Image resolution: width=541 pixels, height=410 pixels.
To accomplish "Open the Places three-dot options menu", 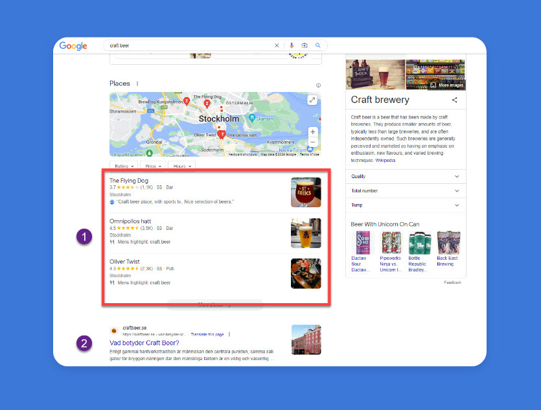I will click(x=137, y=84).
